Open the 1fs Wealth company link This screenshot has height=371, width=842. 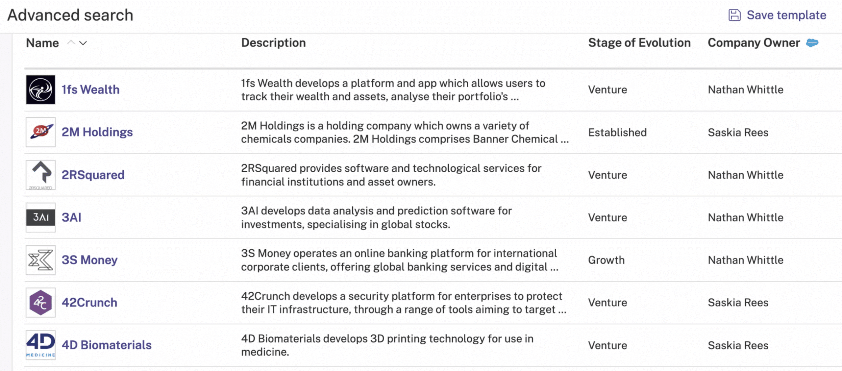[91, 89]
